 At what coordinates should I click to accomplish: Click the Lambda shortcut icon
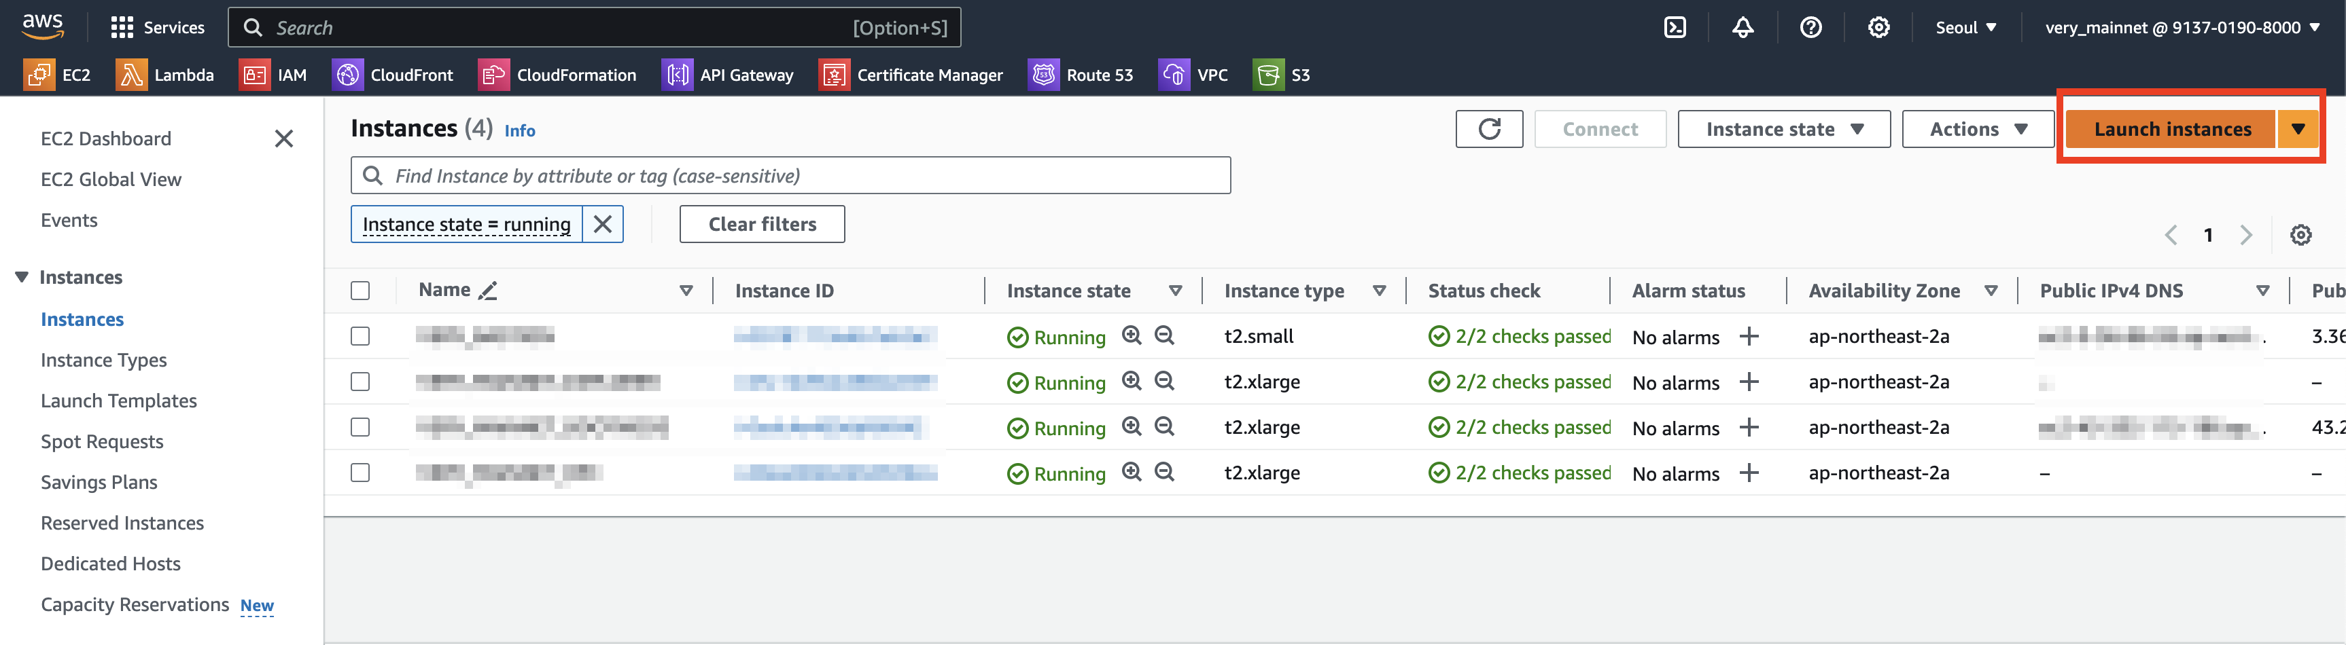[131, 75]
